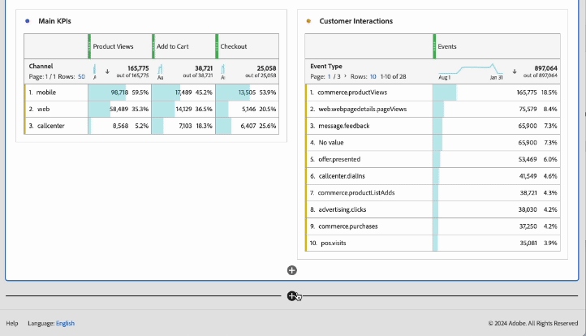The height and width of the screenshot is (336, 586).
Task: Click the Events total 897,064
Action: pos(545,68)
